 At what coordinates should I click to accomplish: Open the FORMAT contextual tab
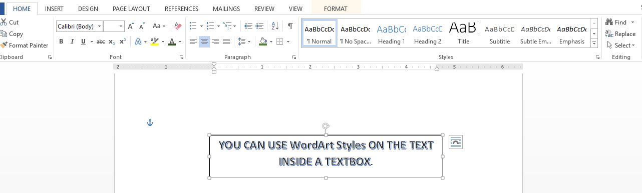point(336,9)
